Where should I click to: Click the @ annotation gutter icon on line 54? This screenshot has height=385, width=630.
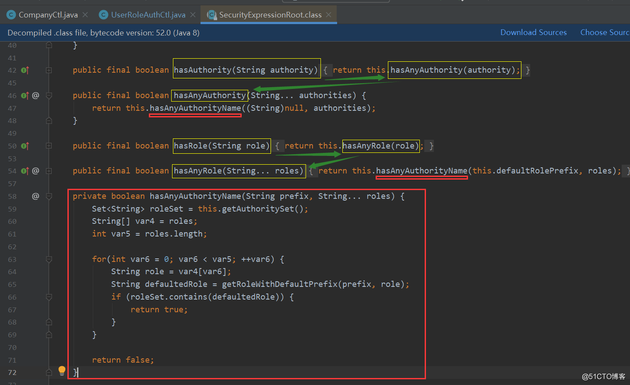click(x=35, y=171)
